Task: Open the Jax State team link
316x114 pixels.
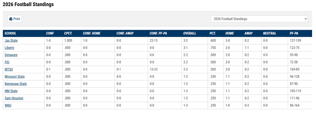Action: click(x=11, y=41)
